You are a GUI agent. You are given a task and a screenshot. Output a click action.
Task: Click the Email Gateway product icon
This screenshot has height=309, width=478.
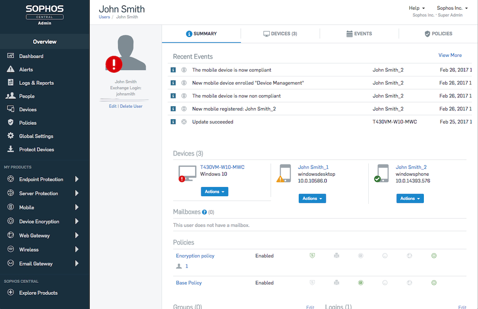point(11,263)
